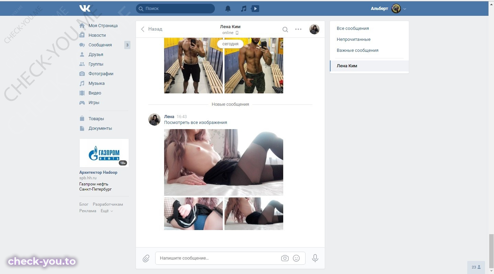Click the paperclip attach icon

146,258
